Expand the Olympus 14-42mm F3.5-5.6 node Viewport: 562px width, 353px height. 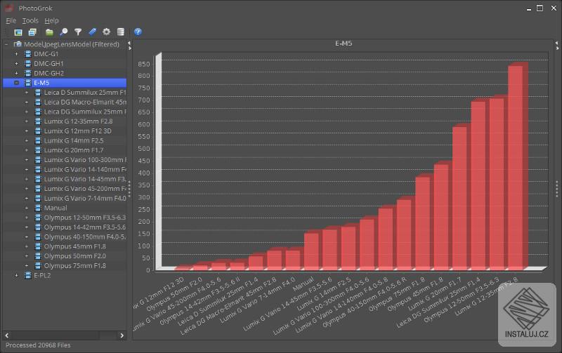tap(27, 227)
